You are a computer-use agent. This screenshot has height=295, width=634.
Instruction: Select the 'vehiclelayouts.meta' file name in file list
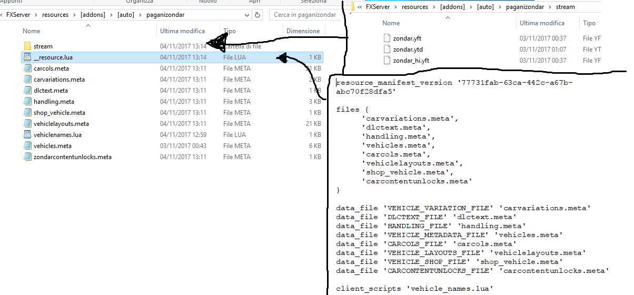(x=61, y=124)
